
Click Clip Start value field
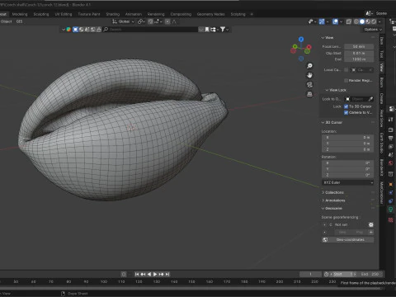click(359, 53)
